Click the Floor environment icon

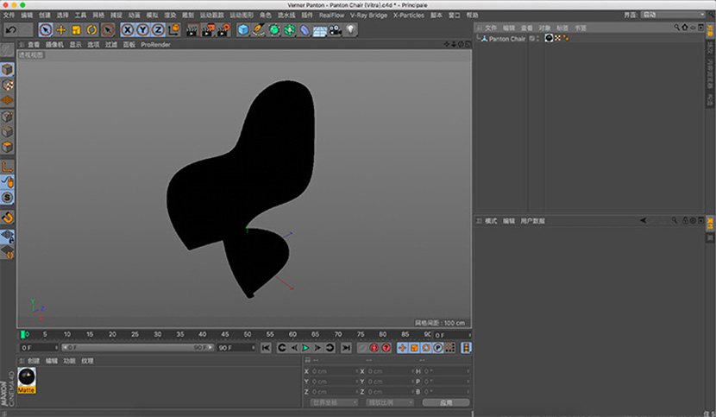coord(320,29)
